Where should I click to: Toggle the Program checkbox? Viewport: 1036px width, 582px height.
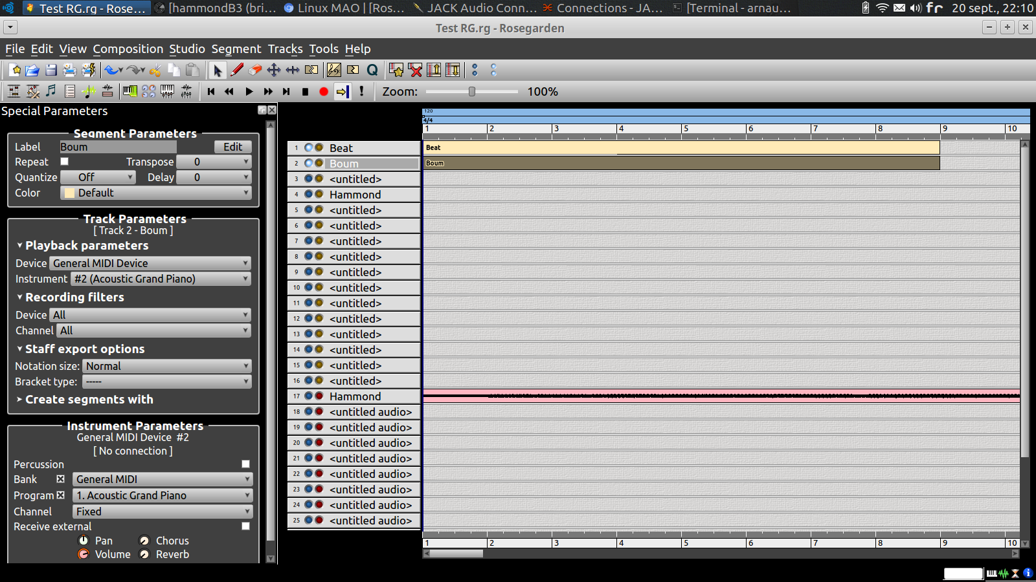point(60,495)
